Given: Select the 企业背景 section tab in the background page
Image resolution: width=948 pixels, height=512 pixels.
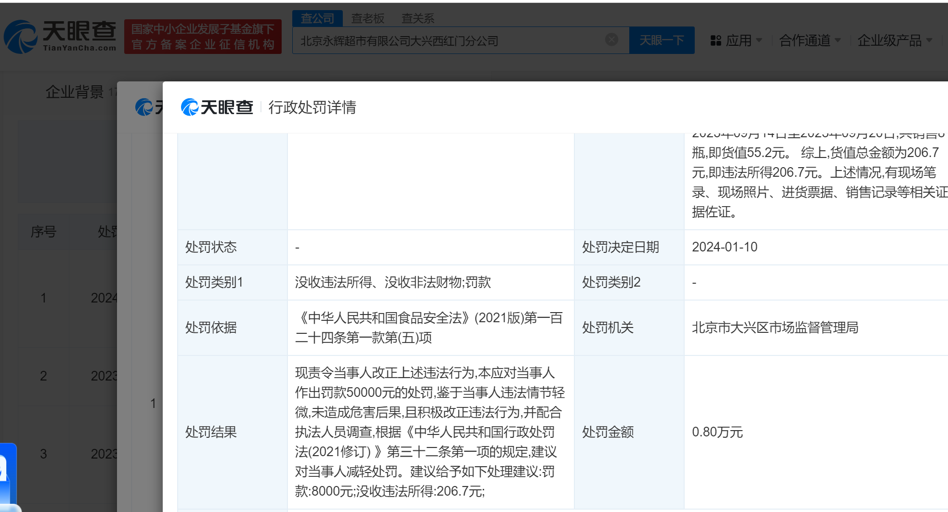Looking at the screenshot, I should pos(75,92).
